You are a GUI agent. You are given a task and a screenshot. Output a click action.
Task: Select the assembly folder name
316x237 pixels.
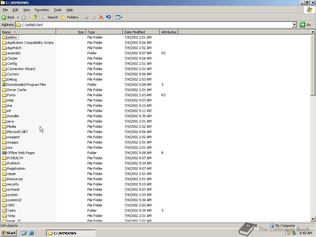pos(14,53)
